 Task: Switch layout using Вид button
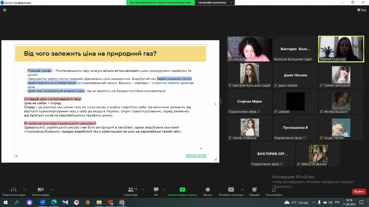point(361,10)
